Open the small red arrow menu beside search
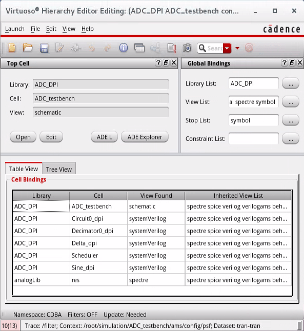The image size is (304, 331). pos(237,48)
